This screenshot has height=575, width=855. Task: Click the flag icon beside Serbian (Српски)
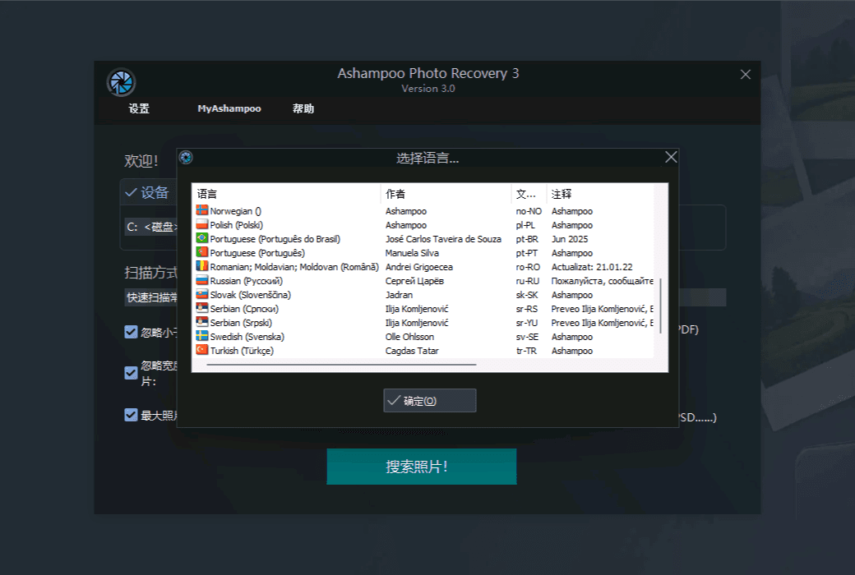point(201,308)
